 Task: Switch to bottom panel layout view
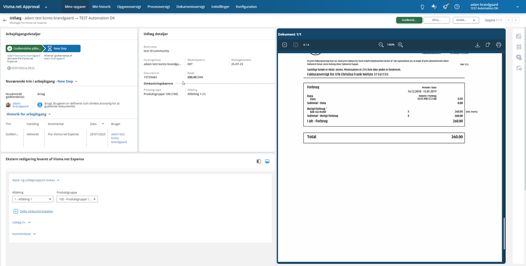[267, 161]
